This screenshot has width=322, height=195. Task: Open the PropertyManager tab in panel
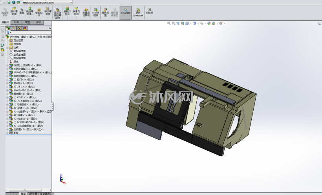pos(14,28)
